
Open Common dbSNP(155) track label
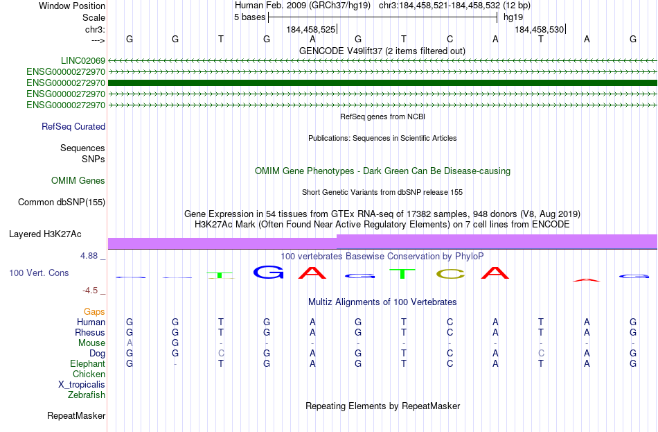[62, 202]
